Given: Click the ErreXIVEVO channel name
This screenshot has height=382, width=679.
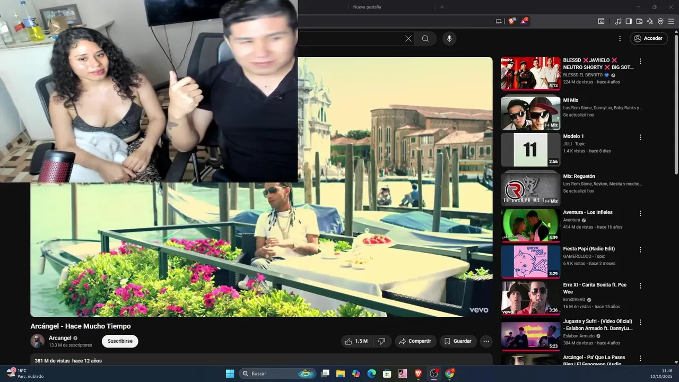Looking at the screenshot, I should coord(574,299).
